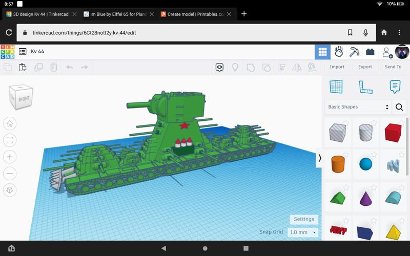Open the Sim Lab mode icon

339,52
